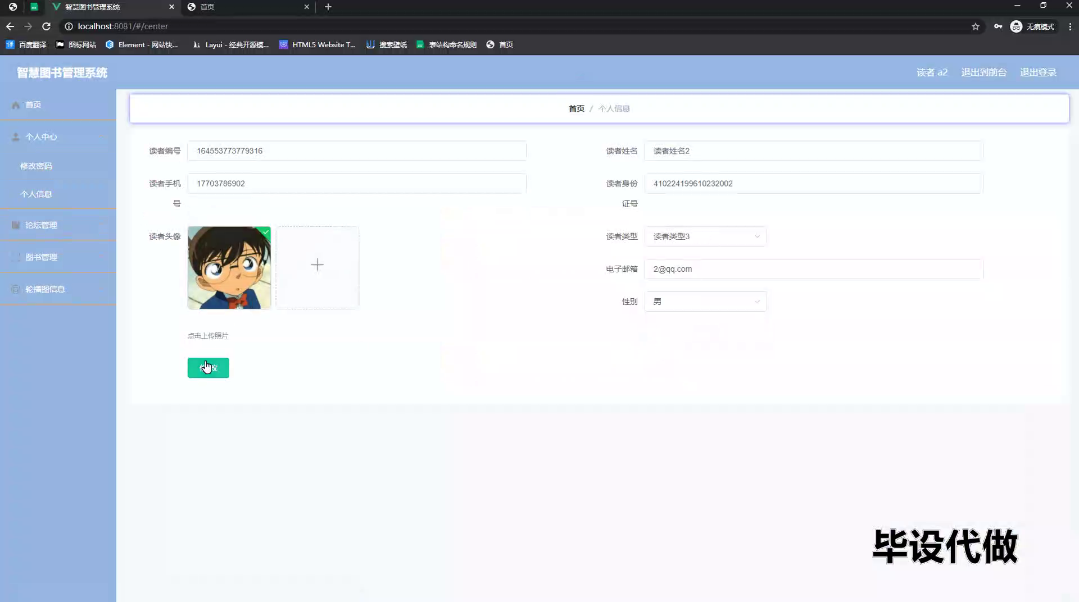Click the uploaded Conan avatar thumbnail

pos(229,268)
